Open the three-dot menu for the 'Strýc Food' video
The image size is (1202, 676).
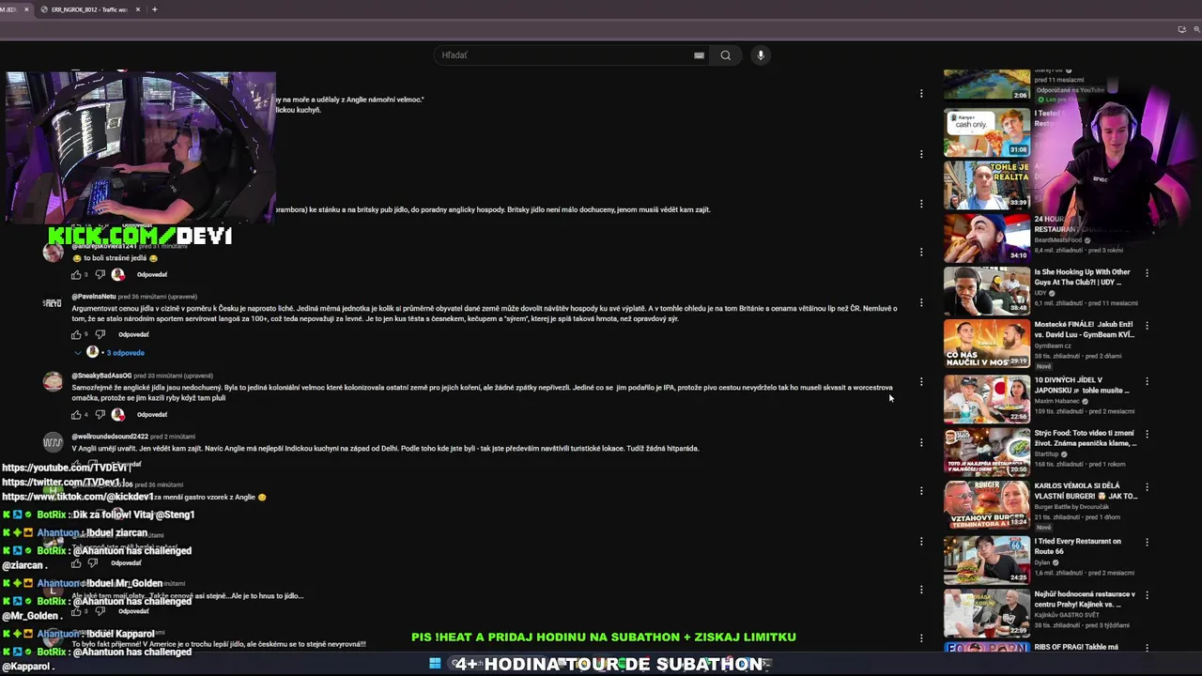coord(1147,435)
